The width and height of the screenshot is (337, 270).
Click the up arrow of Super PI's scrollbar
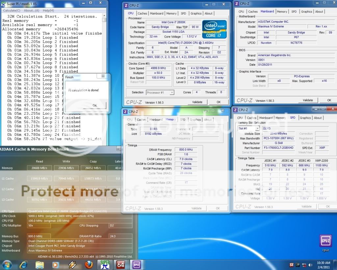[x=104, y=16]
